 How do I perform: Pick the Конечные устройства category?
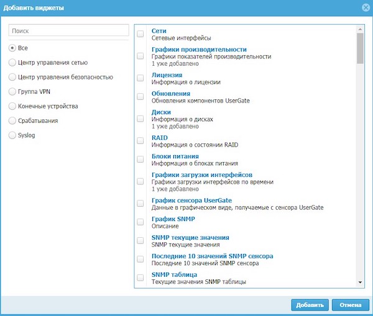coord(12,106)
